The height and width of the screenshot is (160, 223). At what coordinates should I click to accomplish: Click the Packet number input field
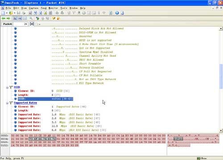[21, 24]
